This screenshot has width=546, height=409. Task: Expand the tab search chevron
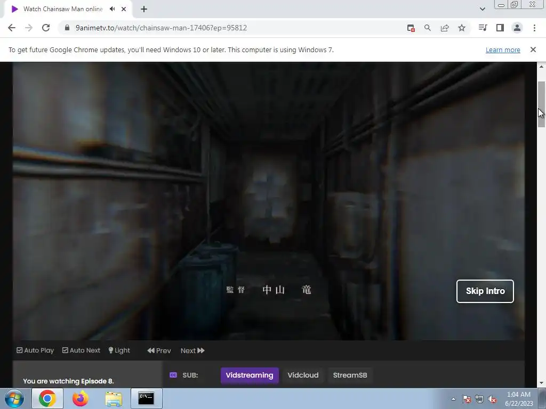coord(483,9)
